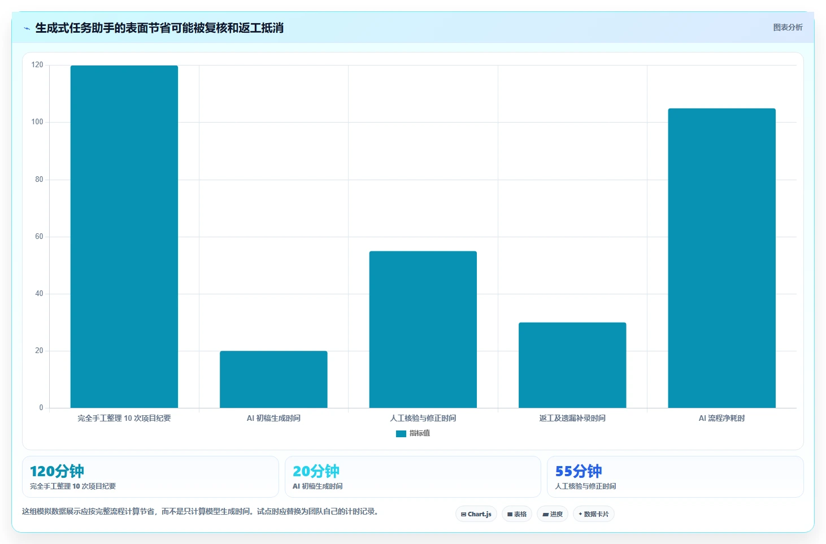Screen dimensions: 826x544
Task: Click the 图表分析 label in the header
Action: (788, 27)
